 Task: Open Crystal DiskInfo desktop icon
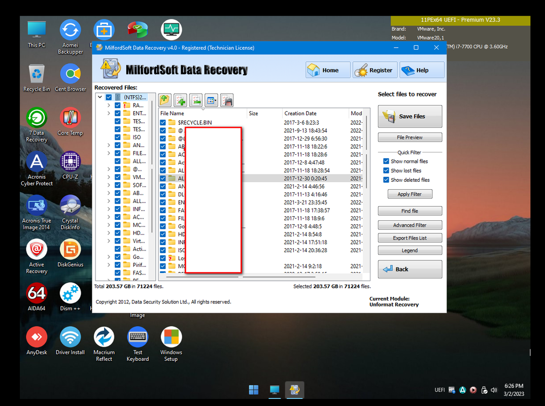click(70, 212)
